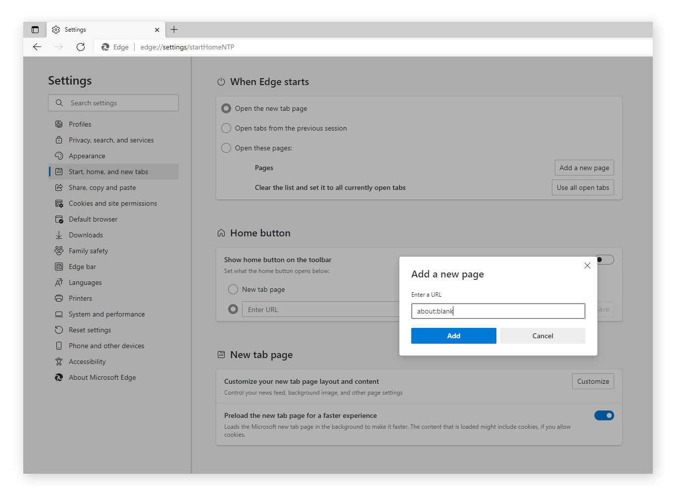The image size is (679, 498).
Task: Open Privacy, search, and services settings
Action: [111, 140]
